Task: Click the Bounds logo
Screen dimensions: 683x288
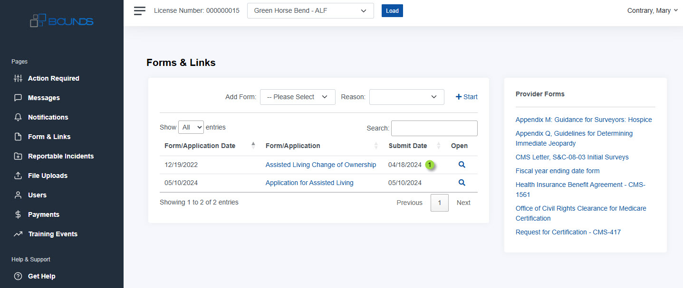Action: (62, 21)
